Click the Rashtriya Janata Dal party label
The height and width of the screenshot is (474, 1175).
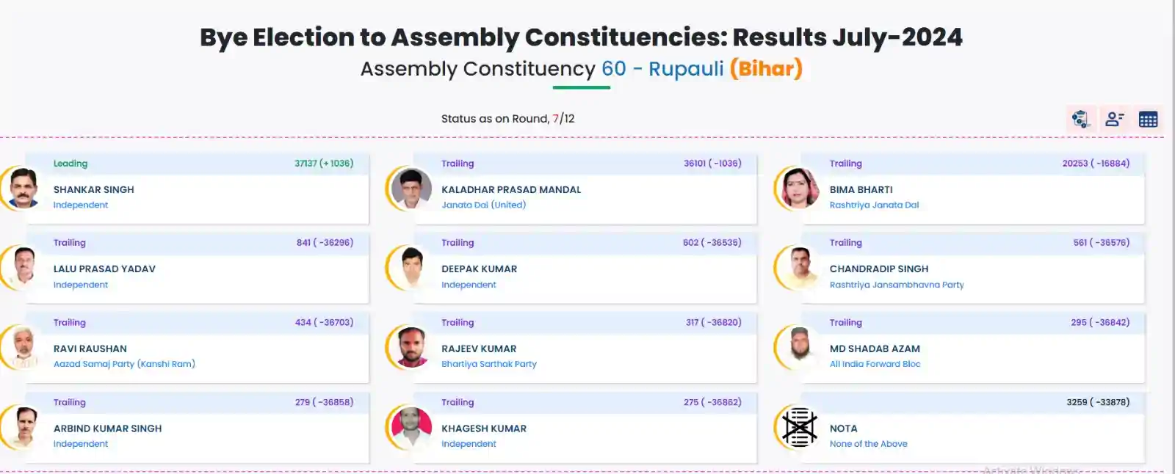click(874, 205)
